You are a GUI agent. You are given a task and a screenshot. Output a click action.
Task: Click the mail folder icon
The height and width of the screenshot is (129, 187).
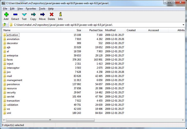(x=5, y=76)
